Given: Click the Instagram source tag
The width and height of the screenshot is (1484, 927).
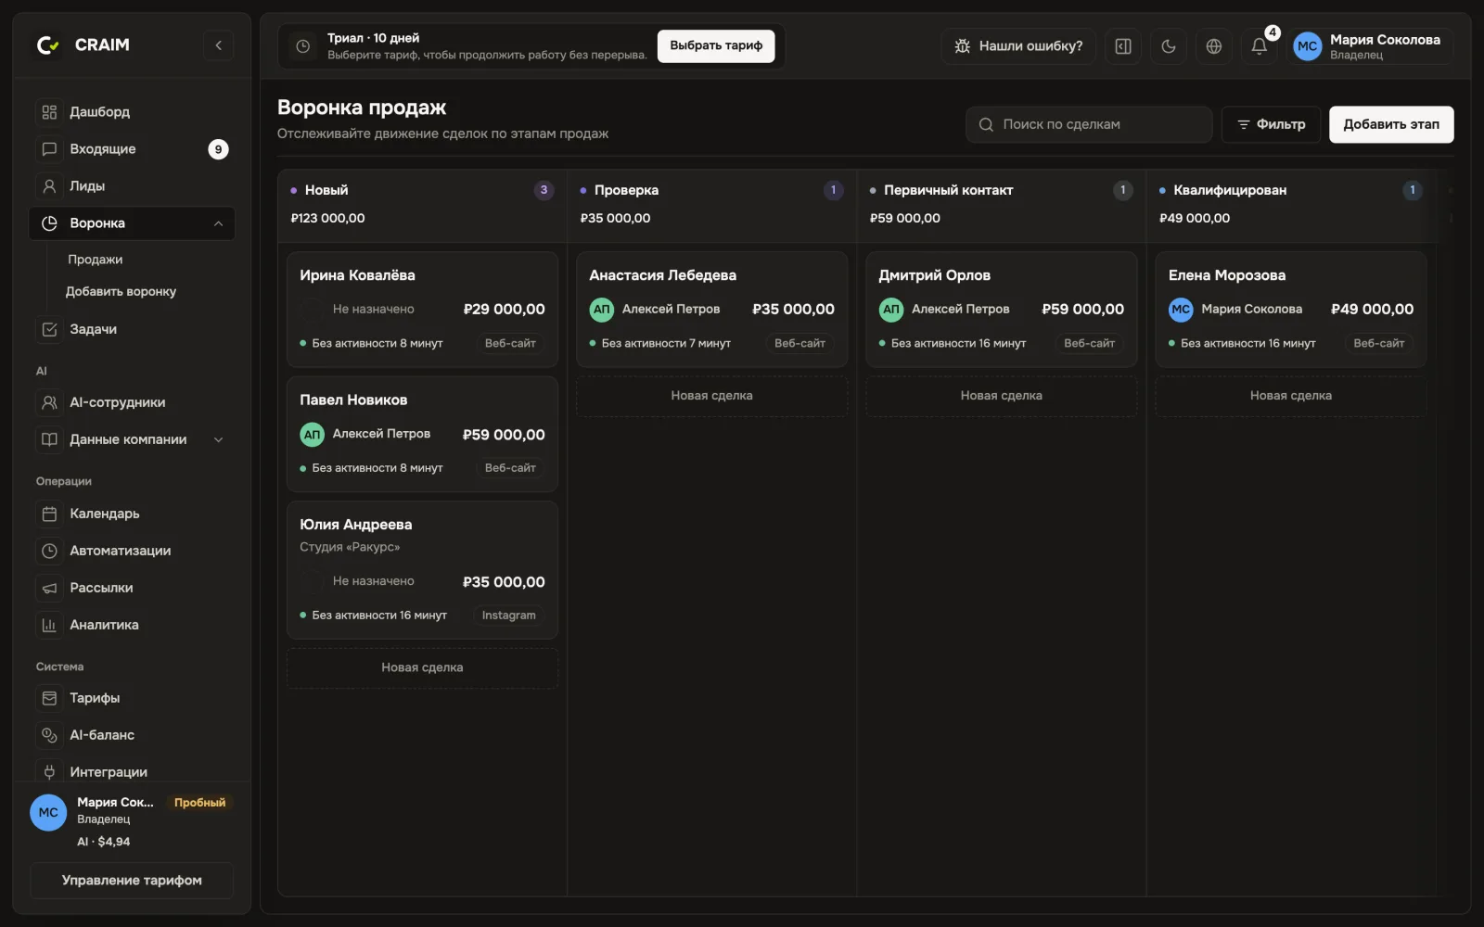Looking at the screenshot, I should click(508, 616).
